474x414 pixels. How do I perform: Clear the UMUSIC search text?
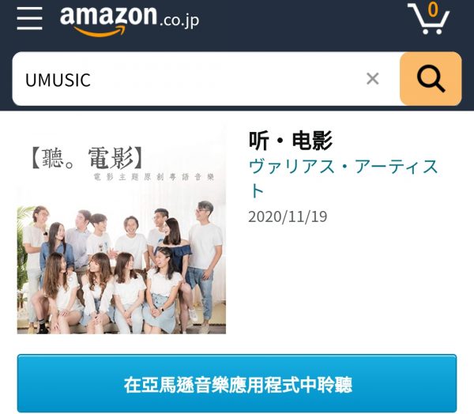[372, 79]
